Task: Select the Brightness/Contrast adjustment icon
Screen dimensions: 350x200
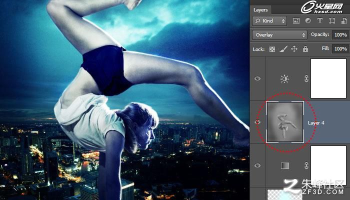Action: [x=284, y=79]
